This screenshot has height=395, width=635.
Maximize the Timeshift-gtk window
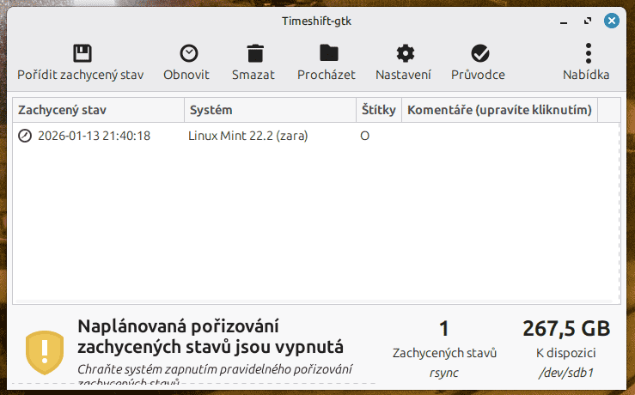pyautogui.click(x=588, y=21)
